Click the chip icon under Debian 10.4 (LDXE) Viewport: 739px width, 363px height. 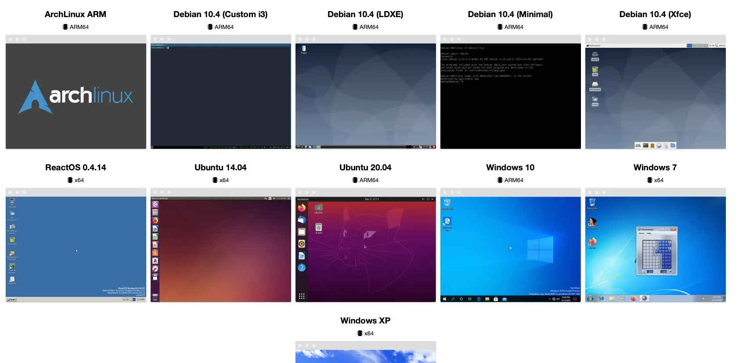pyautogui.click(x=355, y=27)
